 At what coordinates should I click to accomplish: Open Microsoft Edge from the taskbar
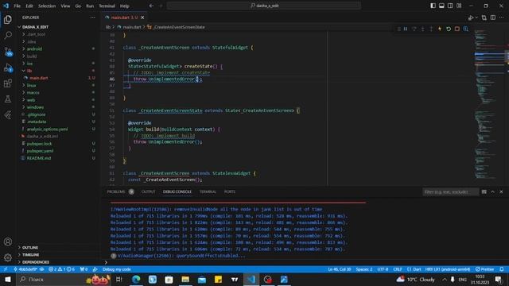136,279
